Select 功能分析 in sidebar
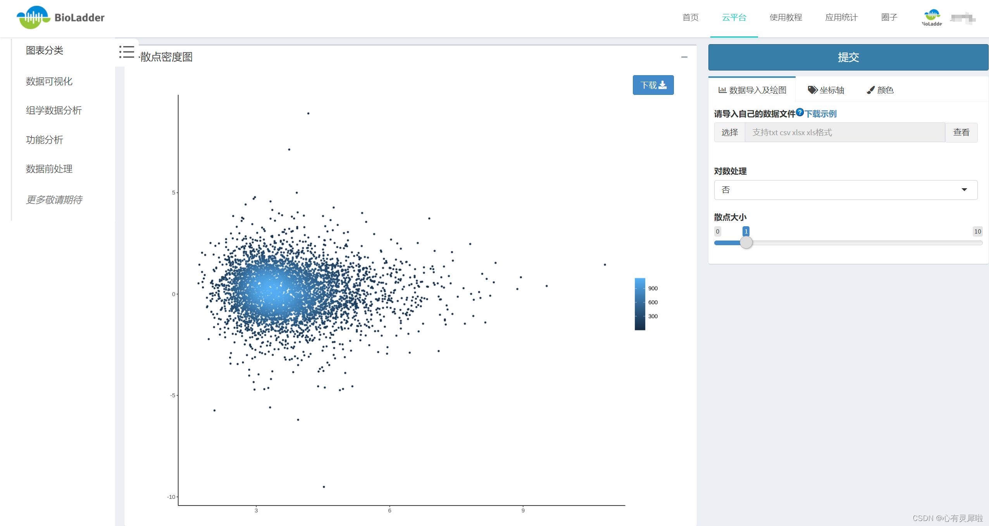989x526 pixels. tap(45, 140)
